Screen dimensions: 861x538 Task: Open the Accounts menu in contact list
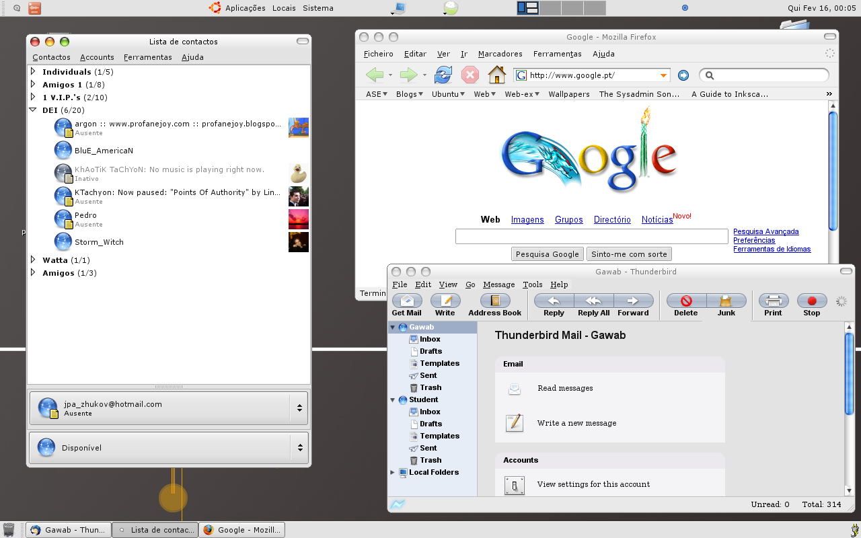click(97, 57)
